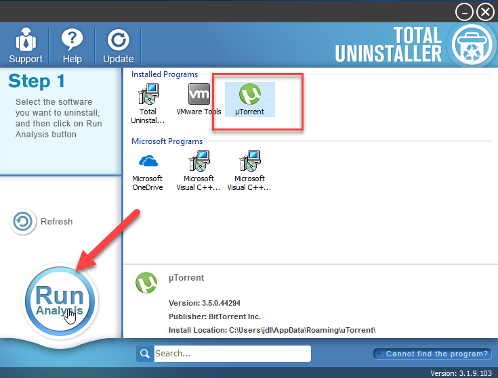
Task: Select the first Microsoft Visual C++ entry
Action: [199, 171]
